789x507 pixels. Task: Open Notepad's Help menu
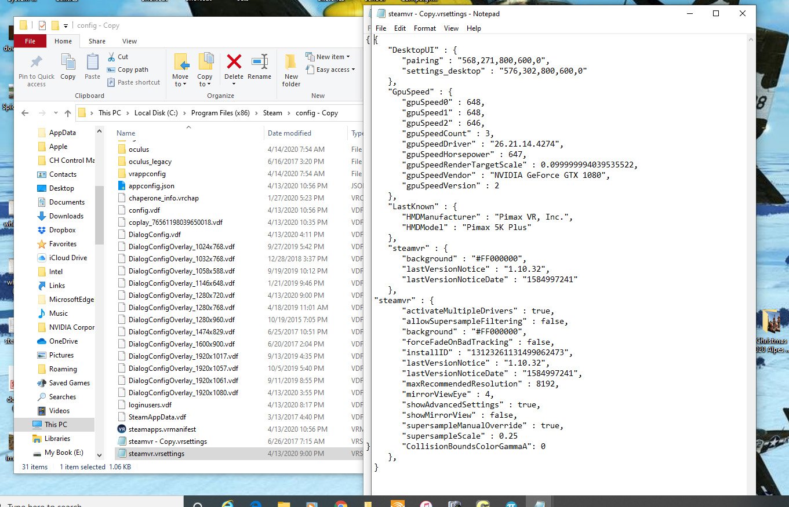474,28
